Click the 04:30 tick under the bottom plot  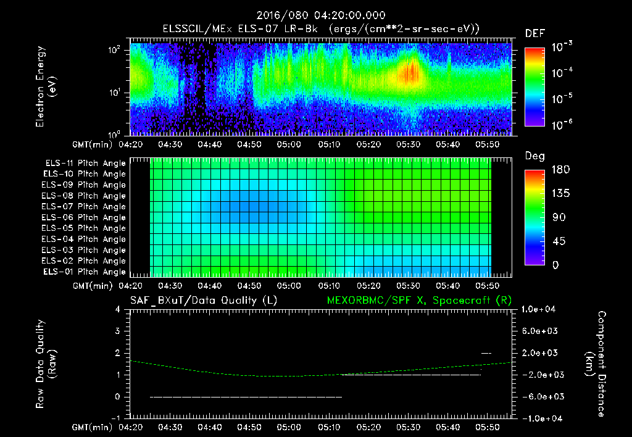pyautogui.click(x=170, y=427)
